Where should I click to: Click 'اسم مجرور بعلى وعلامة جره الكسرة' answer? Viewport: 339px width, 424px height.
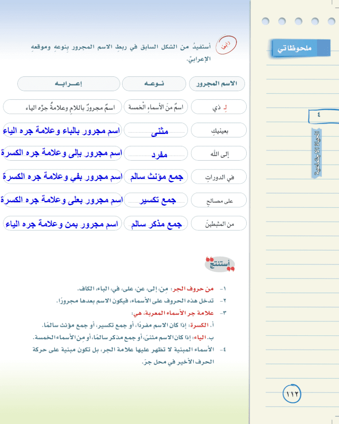pyautogui.click(x=61, y=200)
